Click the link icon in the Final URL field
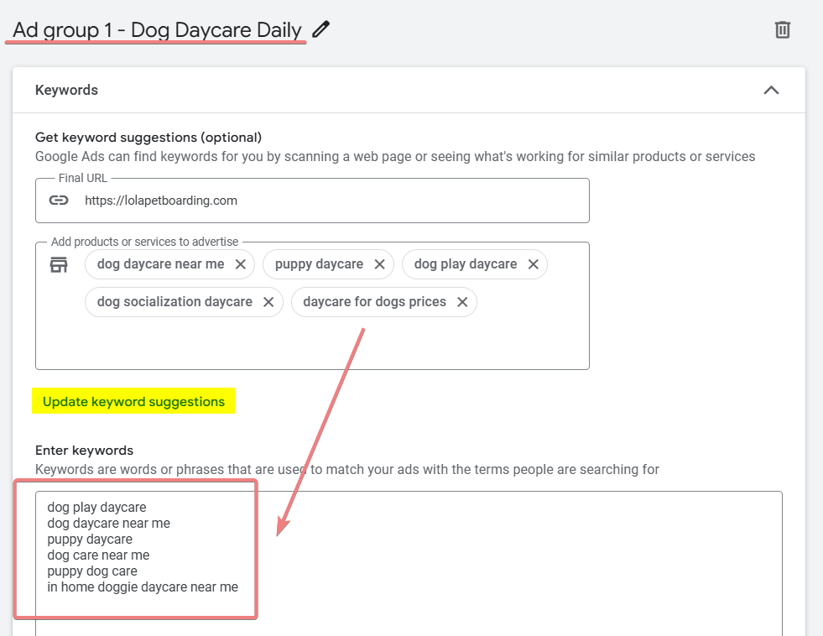 (58, 201)
